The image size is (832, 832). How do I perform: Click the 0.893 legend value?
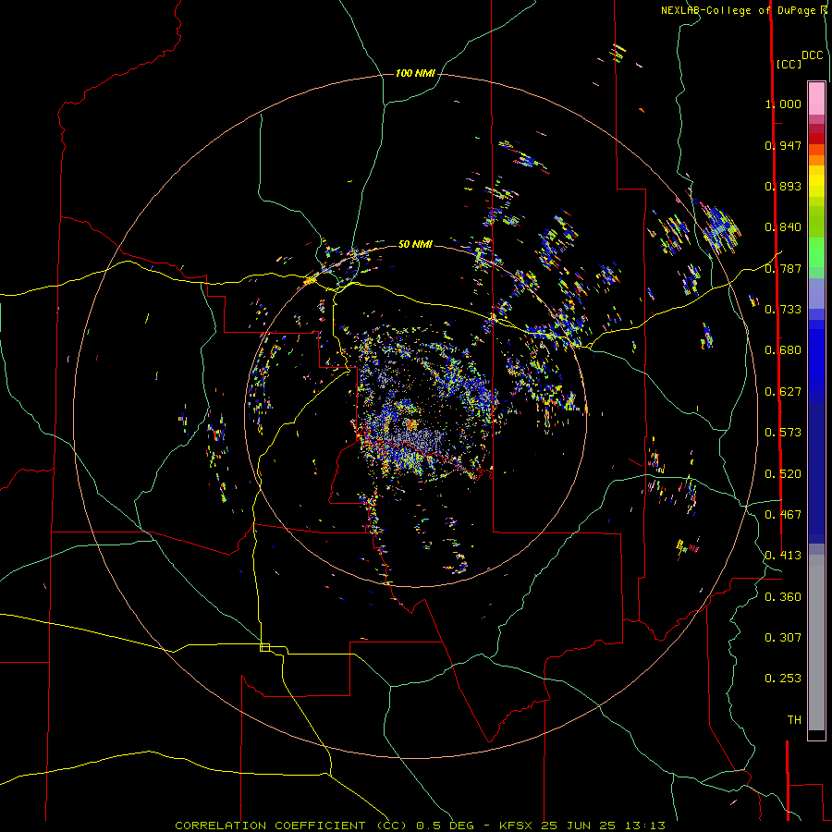pos(783,186)
